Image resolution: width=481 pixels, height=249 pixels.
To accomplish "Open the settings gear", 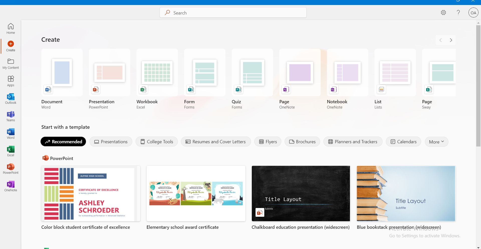I will (443, 12).
